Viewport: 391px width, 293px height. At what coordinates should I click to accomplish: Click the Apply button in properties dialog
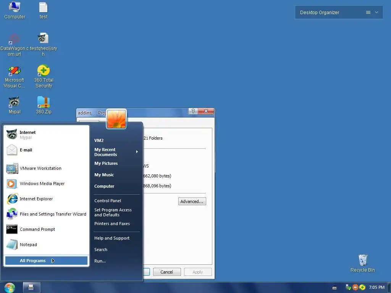pyautogui.click(x=198, y=272)
